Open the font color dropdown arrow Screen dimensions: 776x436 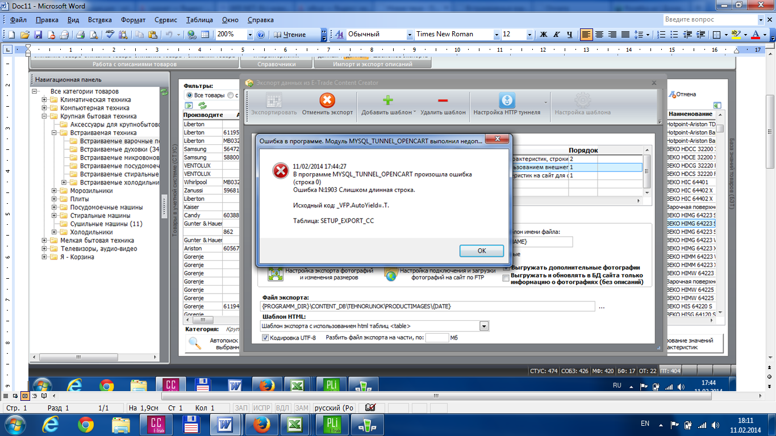click(x=764, y=35)
